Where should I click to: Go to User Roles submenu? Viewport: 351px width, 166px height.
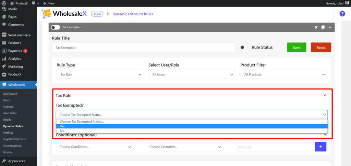(x=10, y=113)
